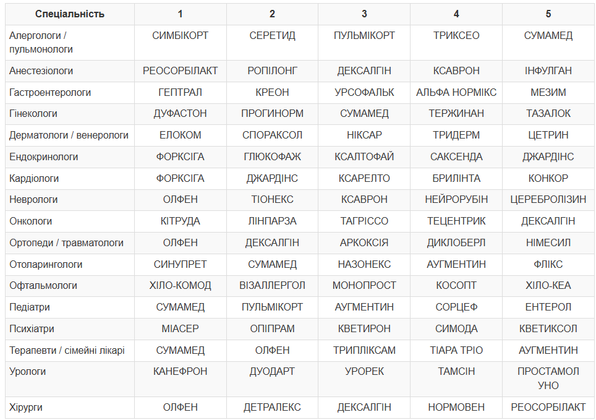Select the АЛЬФА НОРМІКС cell
This screenshot has width=596, height=420.
(456, 92)
